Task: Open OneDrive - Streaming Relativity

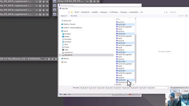Action: [x=73, y=28]
